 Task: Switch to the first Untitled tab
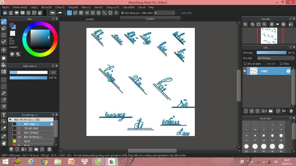90,19
